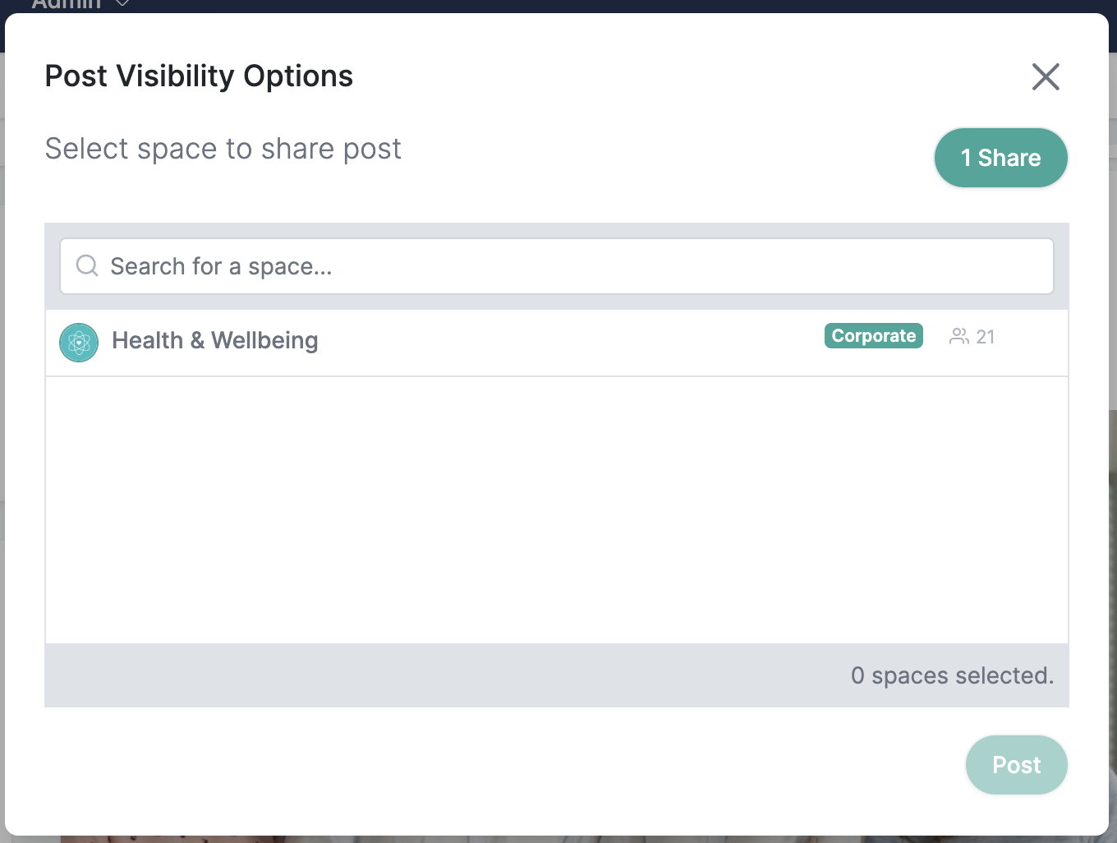Close the Post Visibility Options dialog

[1046, 76]
